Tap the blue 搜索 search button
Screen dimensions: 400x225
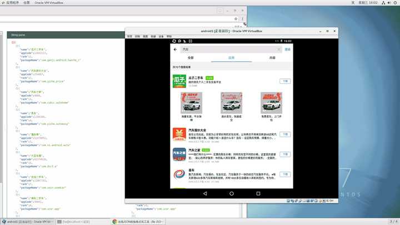click(x=288, y=49)
